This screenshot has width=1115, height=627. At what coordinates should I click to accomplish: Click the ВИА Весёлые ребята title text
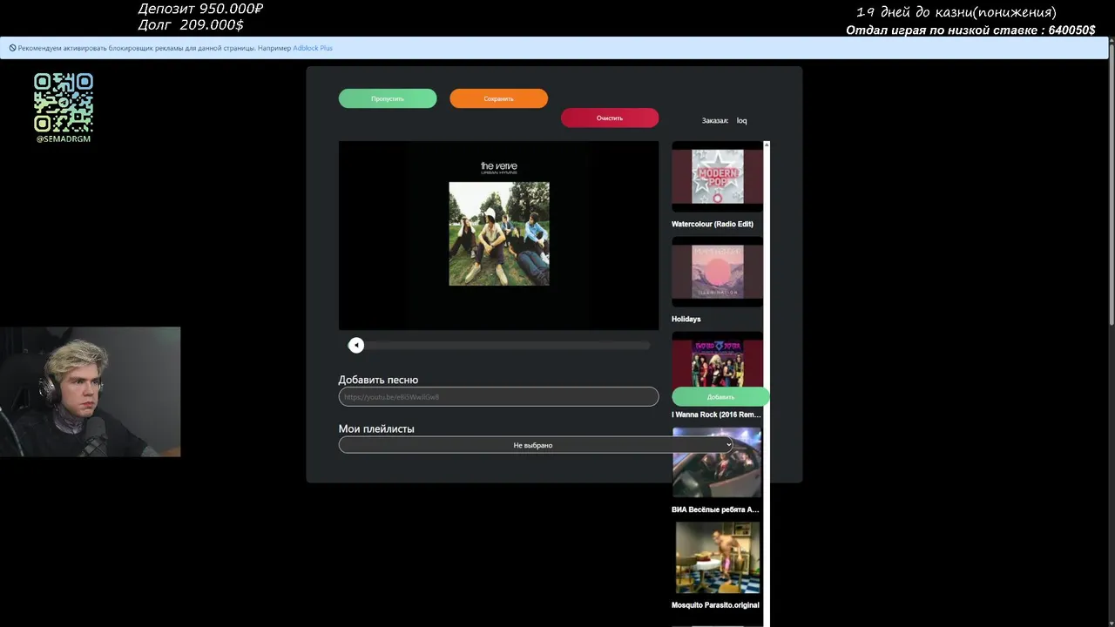(715, 509)
